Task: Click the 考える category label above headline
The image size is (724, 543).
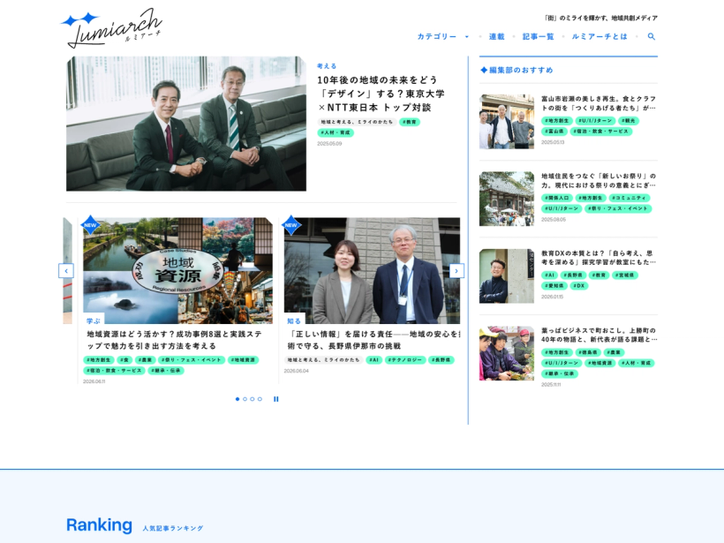Action: point(327,66)
